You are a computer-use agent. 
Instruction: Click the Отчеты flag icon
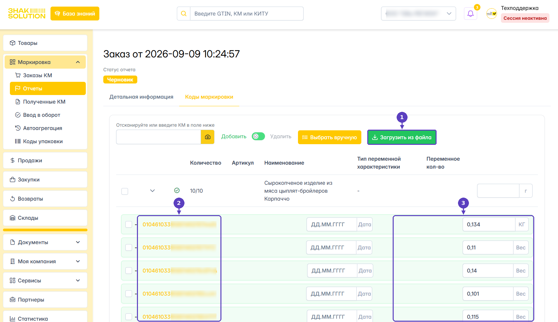(x=18, y=88)
